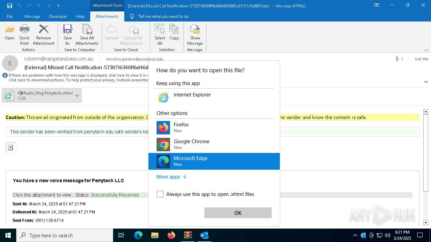Screen dimensions: 431x242
Task: Open Task View on the taskbar
Action: point(121,235)
